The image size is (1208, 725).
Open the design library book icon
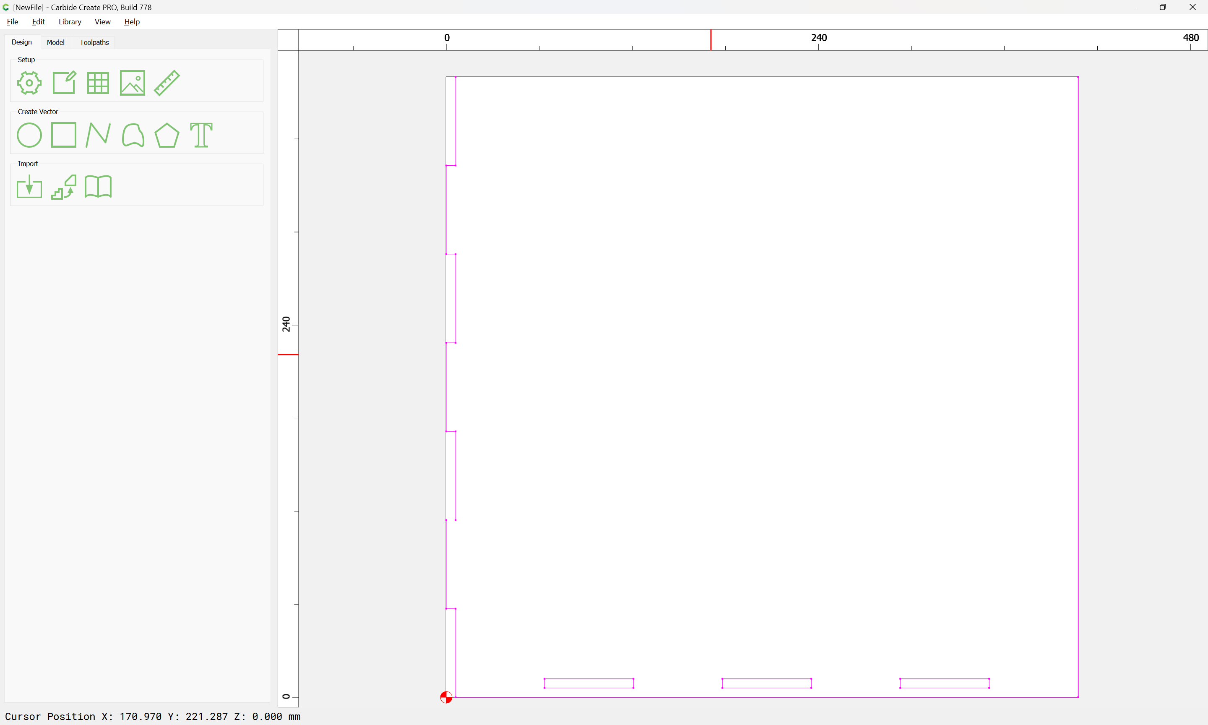(x=98, y=187)
